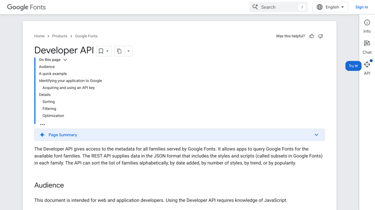The height and width of the screenshot is (210, 375).
Task: Click the bookmark icon next to title
Action: click(x=101, y=51)
